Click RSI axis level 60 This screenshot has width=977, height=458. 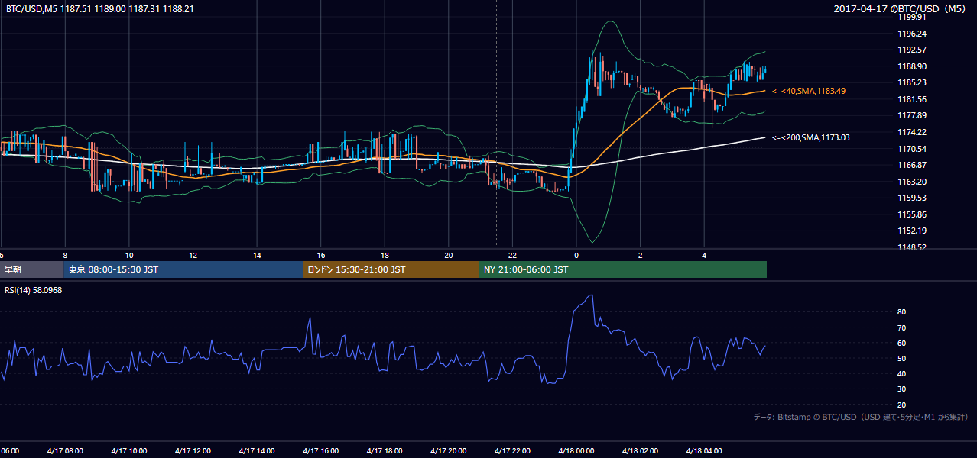point(901,343)
